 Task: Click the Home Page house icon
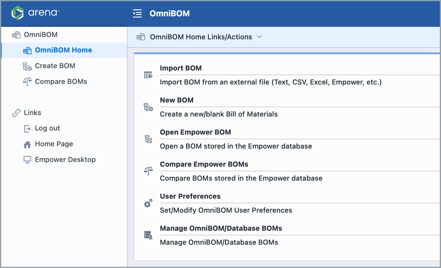coord(27,144)
